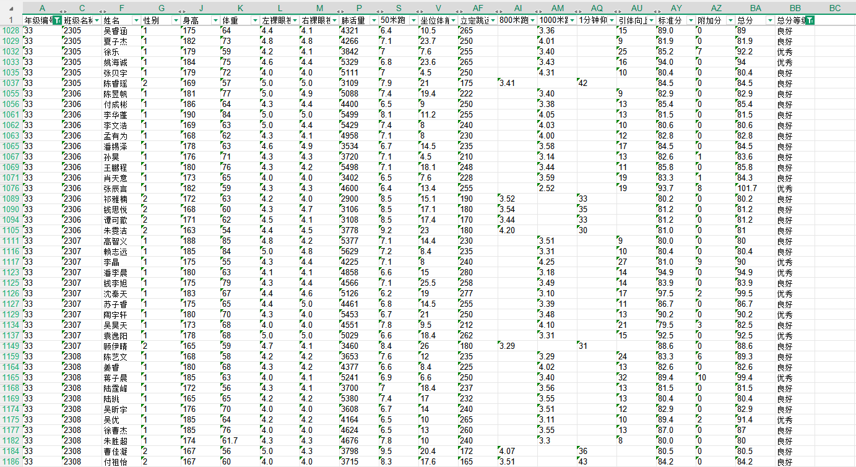Screen dimensions: 856x467
Task: Select the empty column BC header
Action: [x=835, y=8]
